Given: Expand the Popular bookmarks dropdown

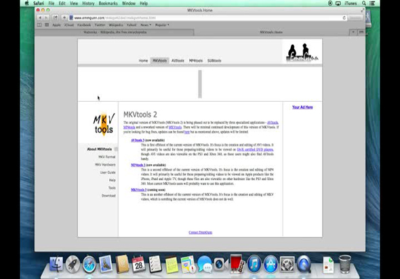Looking at the screenshot, I should click(162, 25).
